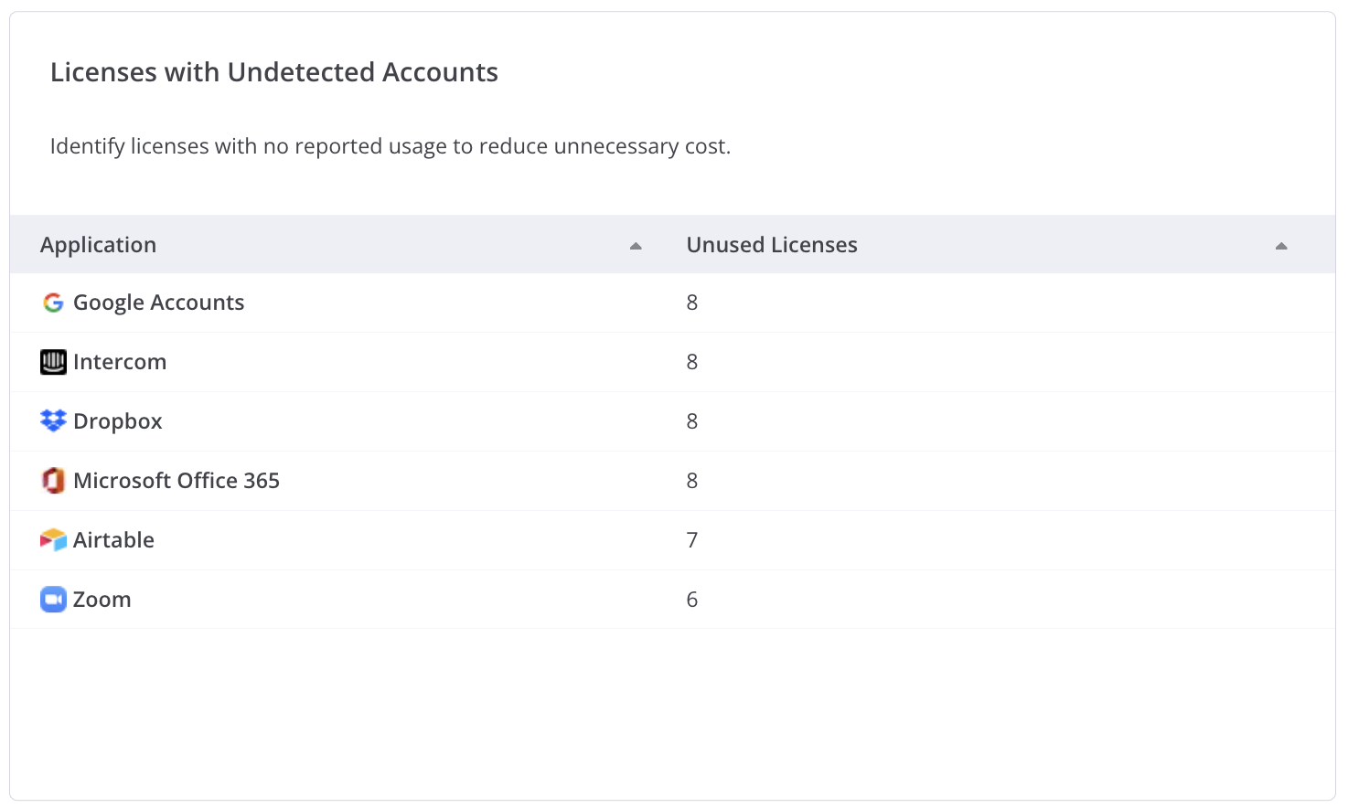Click the Licenses with Undetected Accounts title

click(x=273, y=72)
